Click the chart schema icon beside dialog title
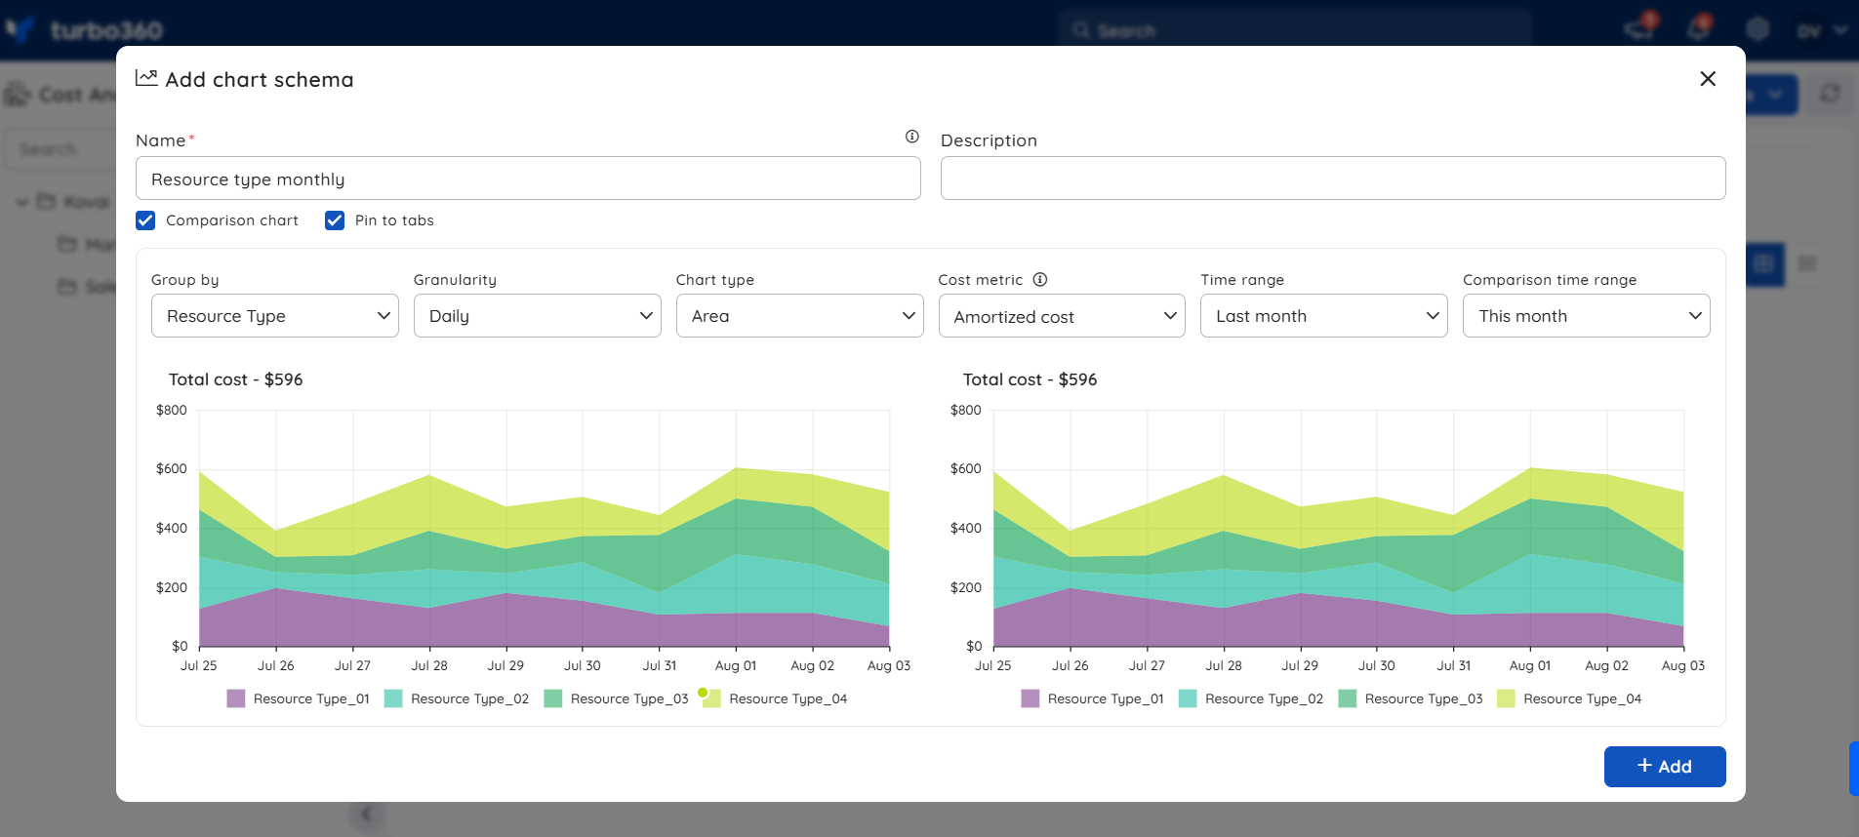Image resolution: width=1859 pixels, height=837 pixels. (146, 78)
